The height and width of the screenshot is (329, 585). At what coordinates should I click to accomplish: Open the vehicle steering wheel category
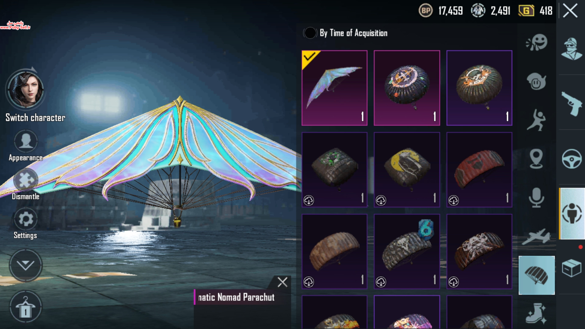[x=572, y=159]
